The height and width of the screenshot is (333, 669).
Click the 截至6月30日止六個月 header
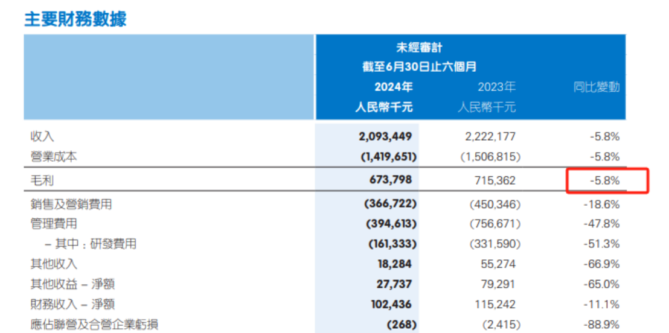tap(419, 67)
